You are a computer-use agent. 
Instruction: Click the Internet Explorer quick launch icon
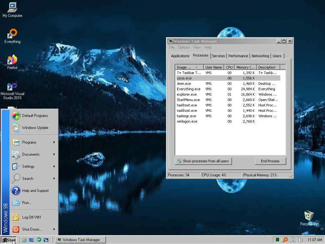point(24,240)
